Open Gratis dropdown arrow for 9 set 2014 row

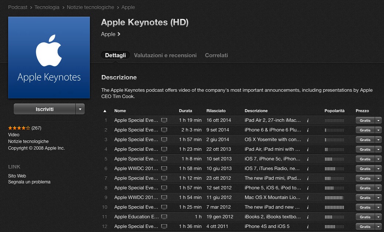point(378,130)
